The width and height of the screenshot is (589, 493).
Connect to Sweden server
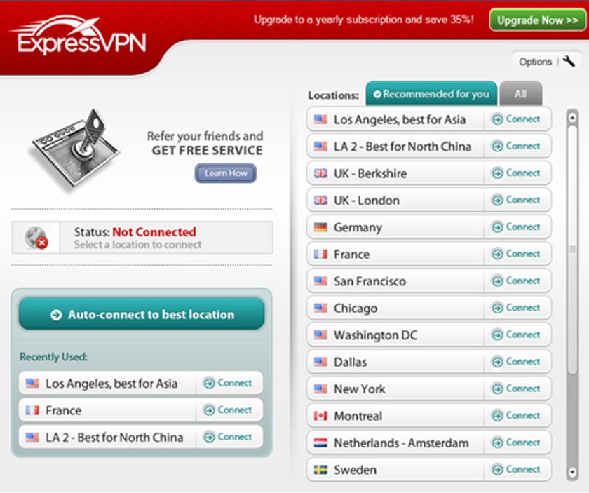[x=517, y=469]
